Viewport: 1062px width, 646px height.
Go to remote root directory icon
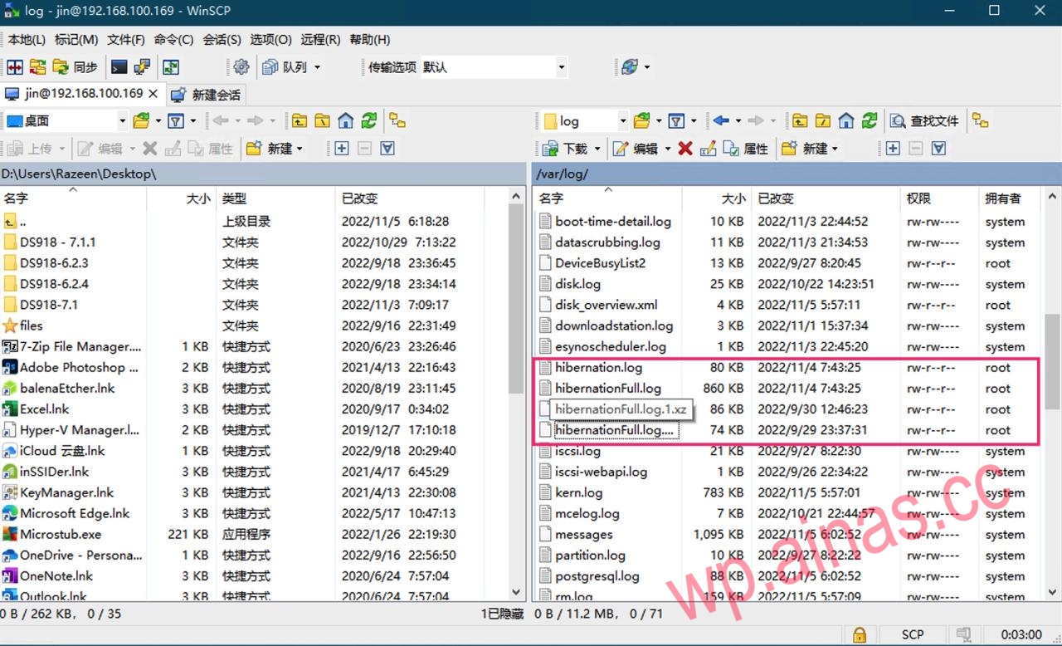pos(822,121)
